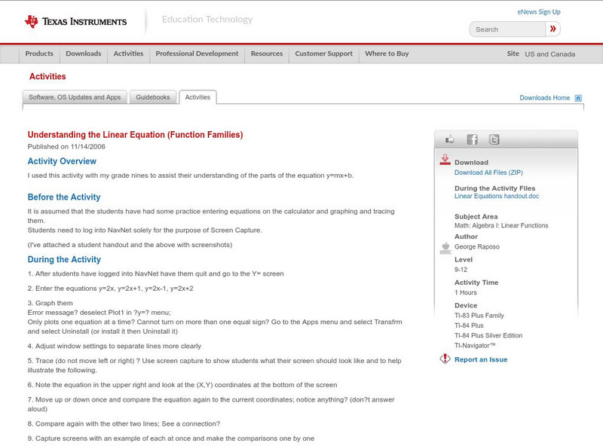Click the thumbs-up like icon
This screenshot has height=446, width=603.
click(x=449, y=139)
